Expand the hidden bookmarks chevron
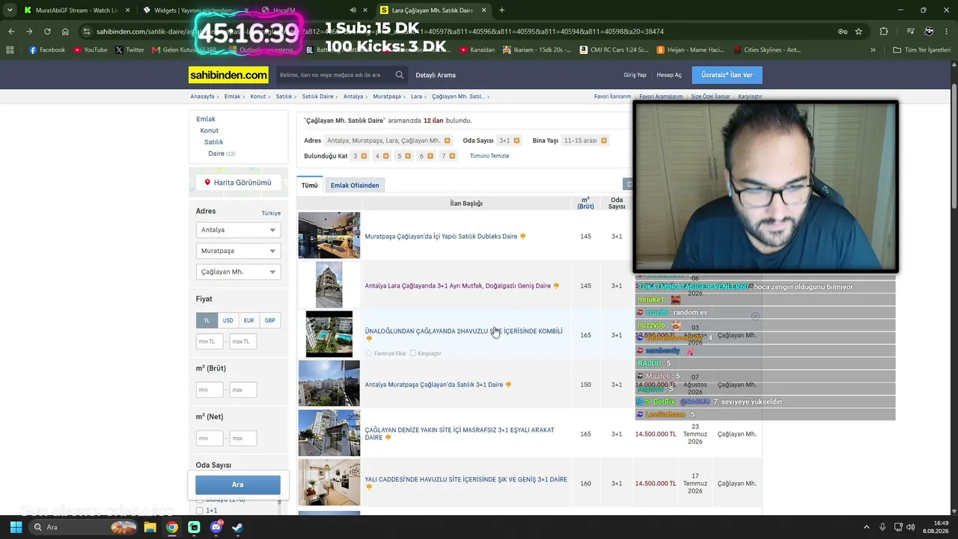 (873, 50)
